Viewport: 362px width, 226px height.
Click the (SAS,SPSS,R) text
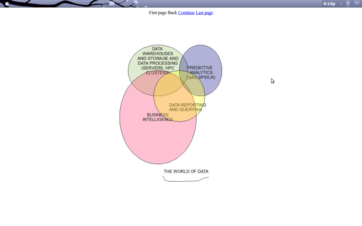point(201,77)
